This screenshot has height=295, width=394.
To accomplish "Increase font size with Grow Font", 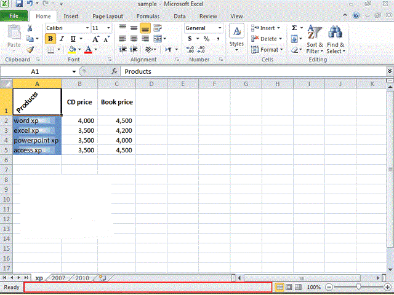I will tap(95, 39).
